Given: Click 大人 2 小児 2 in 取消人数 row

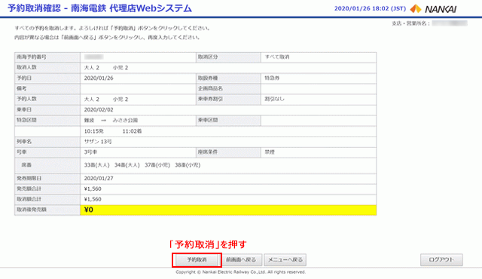Looking at the screenshot, I should 106,68.
